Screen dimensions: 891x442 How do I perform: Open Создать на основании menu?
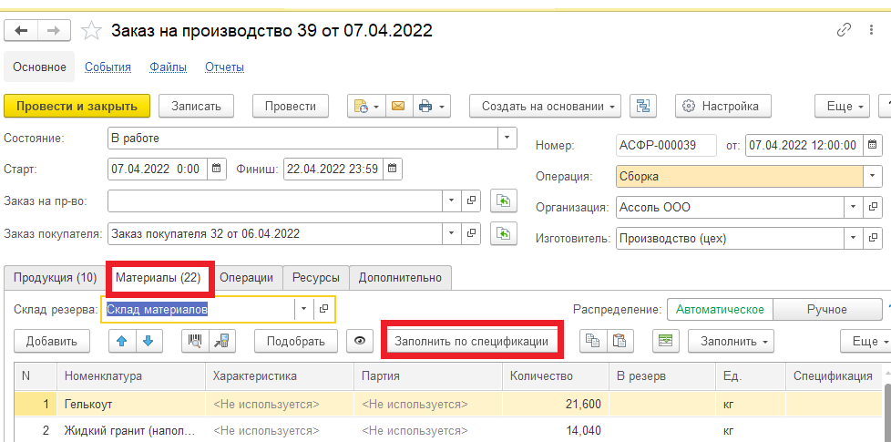tap(545, 106)
